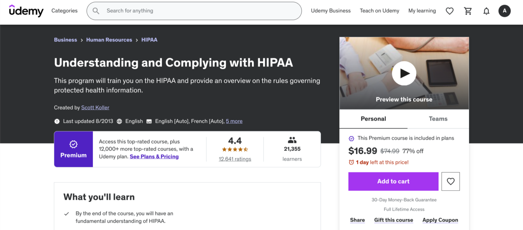Play the course preview video
This screenshot has height=230, width=523.
[x=404, y=73]
